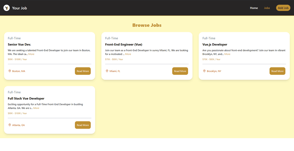Click the Miami, FL location text
Screen dimensions: 294x151
coord(115,71)
